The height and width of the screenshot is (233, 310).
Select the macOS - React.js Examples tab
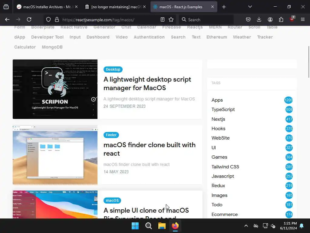pyautogui.click(x=184, y=7)
